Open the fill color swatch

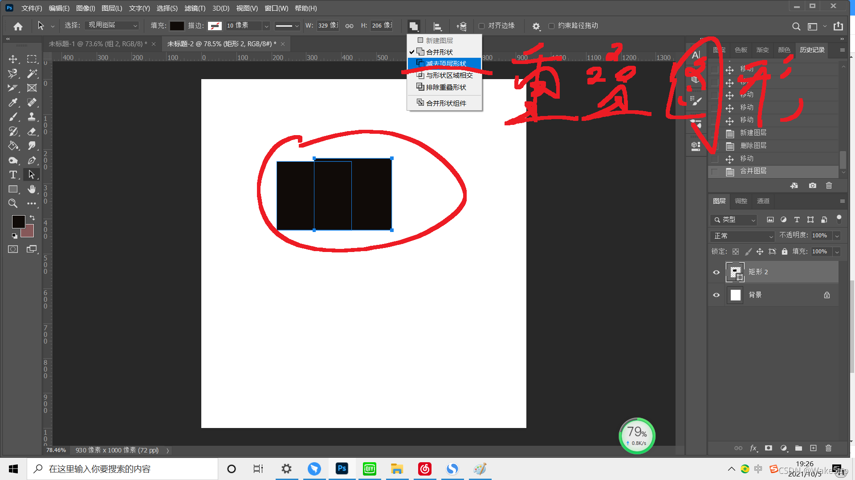coord(177,26)
